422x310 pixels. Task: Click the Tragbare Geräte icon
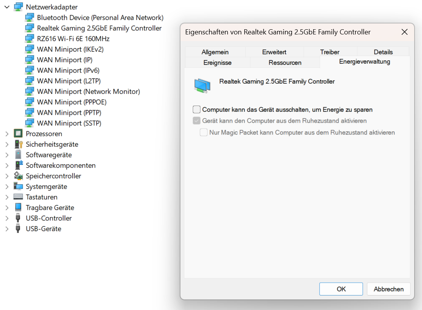[18, 207]
